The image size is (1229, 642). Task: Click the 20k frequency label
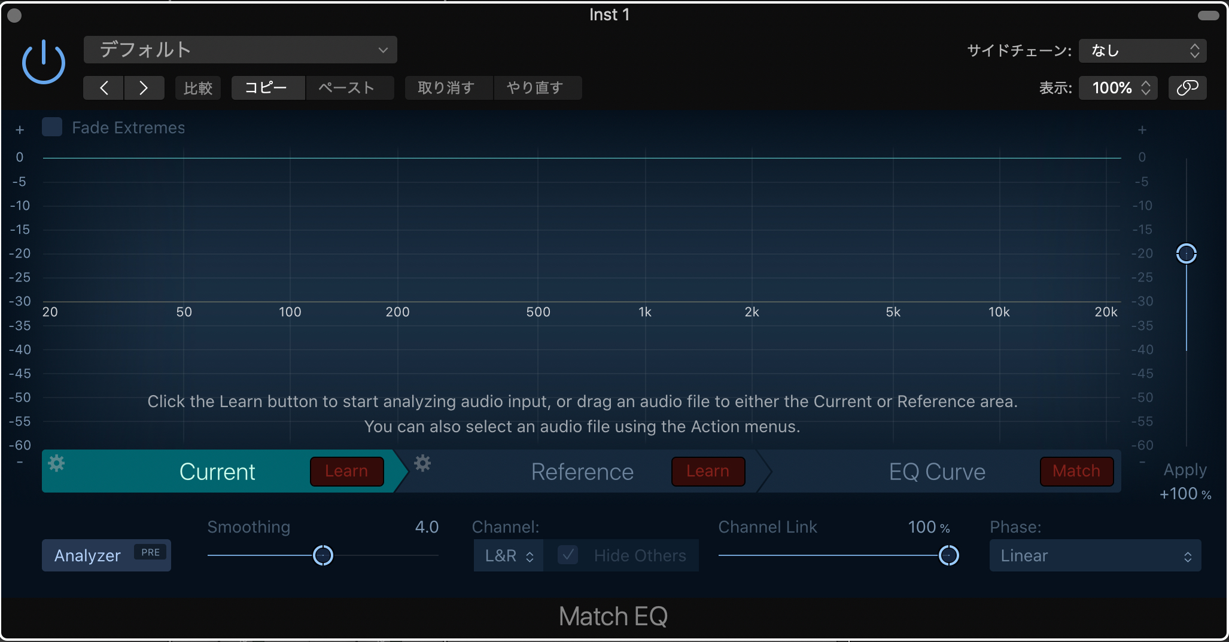click(x=1106, y=312)
